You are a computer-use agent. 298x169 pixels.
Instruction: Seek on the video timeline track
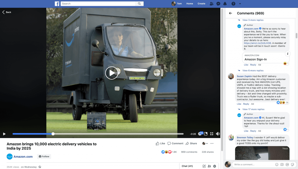[98, 134]
